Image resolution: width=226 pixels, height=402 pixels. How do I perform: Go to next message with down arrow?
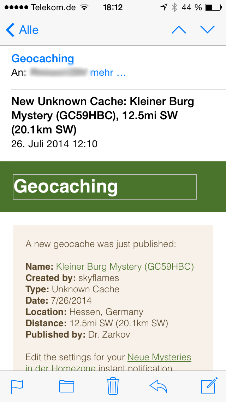click(x=207, y=30)
